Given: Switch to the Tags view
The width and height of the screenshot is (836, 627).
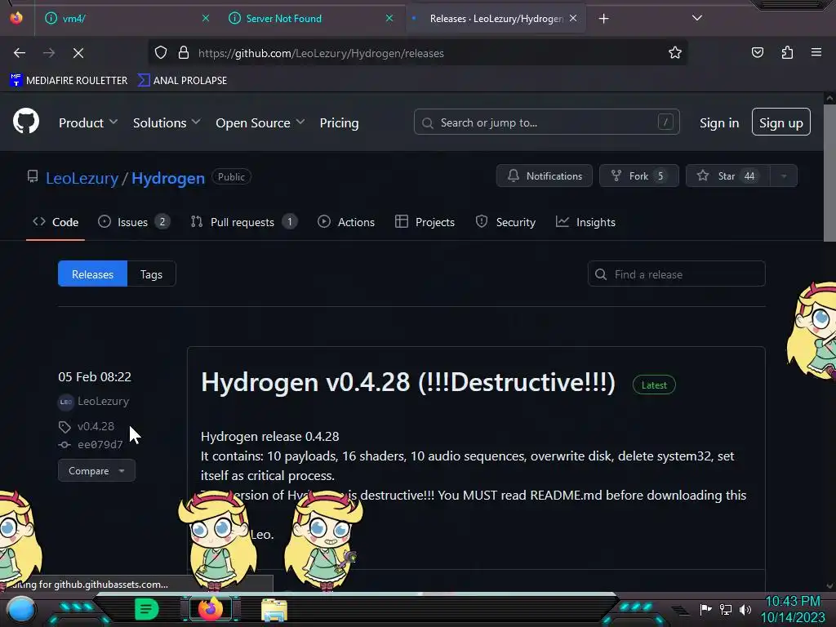Looking at the screenshot, I should pyautogui.click(x=151, y=274).
